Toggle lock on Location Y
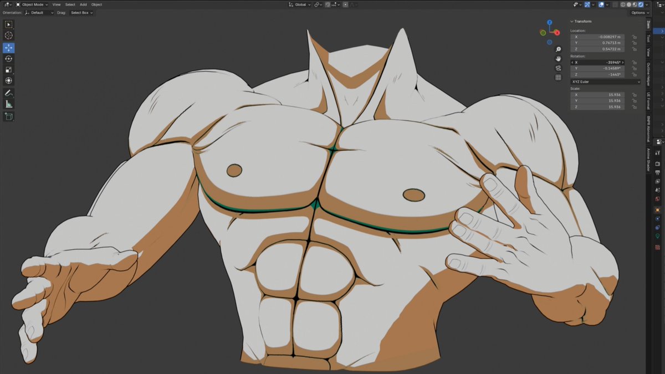 point(633,43)
